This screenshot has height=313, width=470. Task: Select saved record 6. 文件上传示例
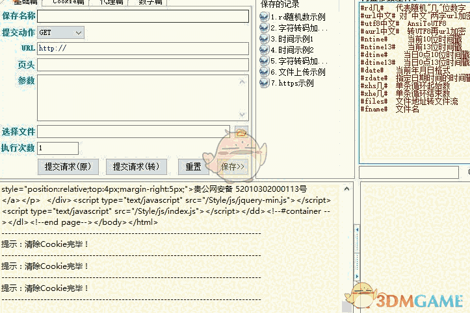coord(298,73)
